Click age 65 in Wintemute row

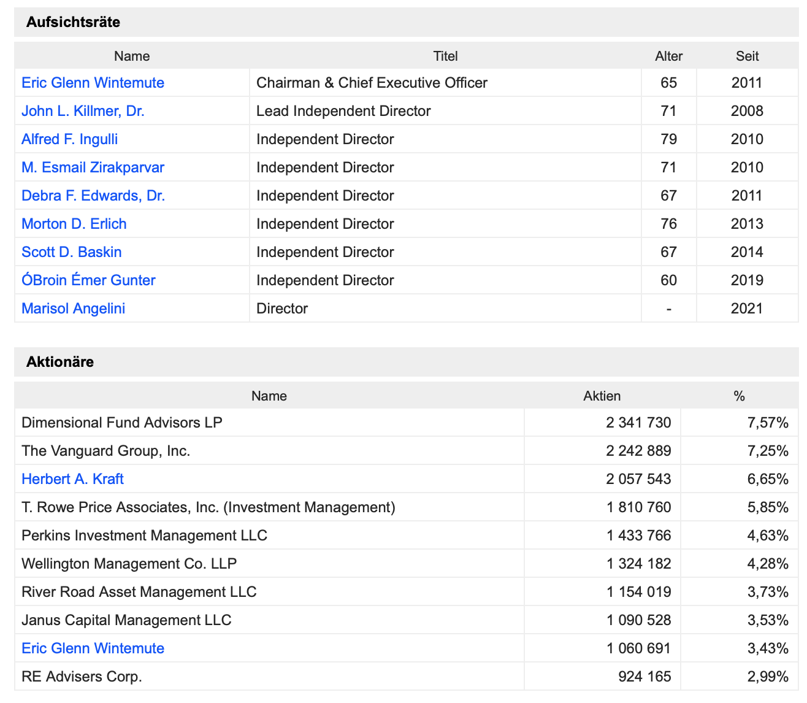[668, 83]
